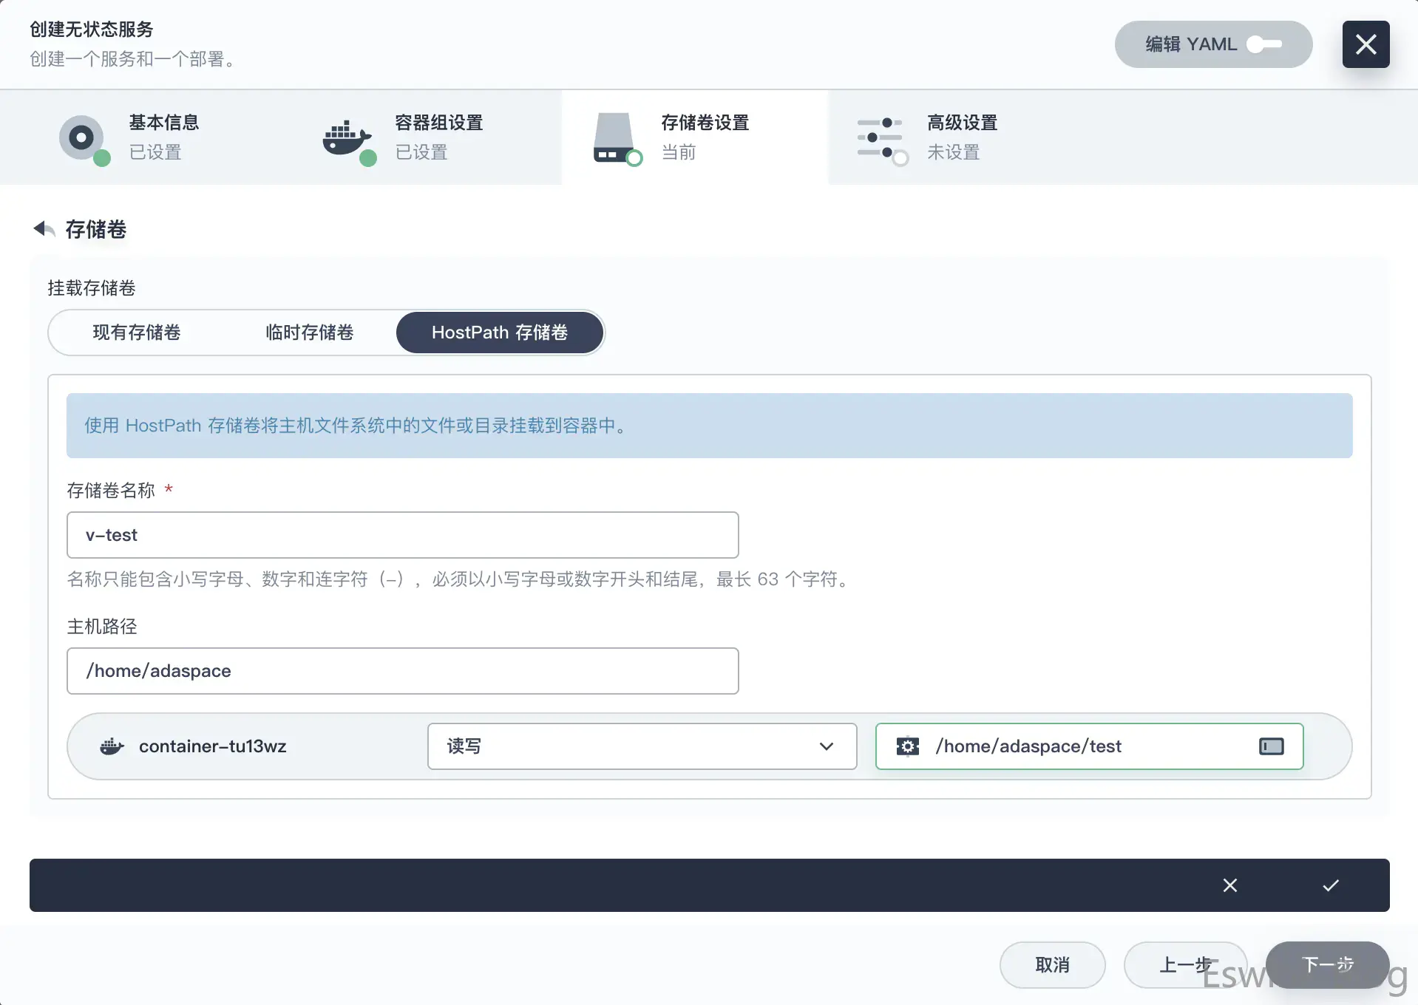Click the 存储卷名称 input field
The height and width of the screenshot is (1005, 1418).
pyautogui.click(x=402, y=535)
